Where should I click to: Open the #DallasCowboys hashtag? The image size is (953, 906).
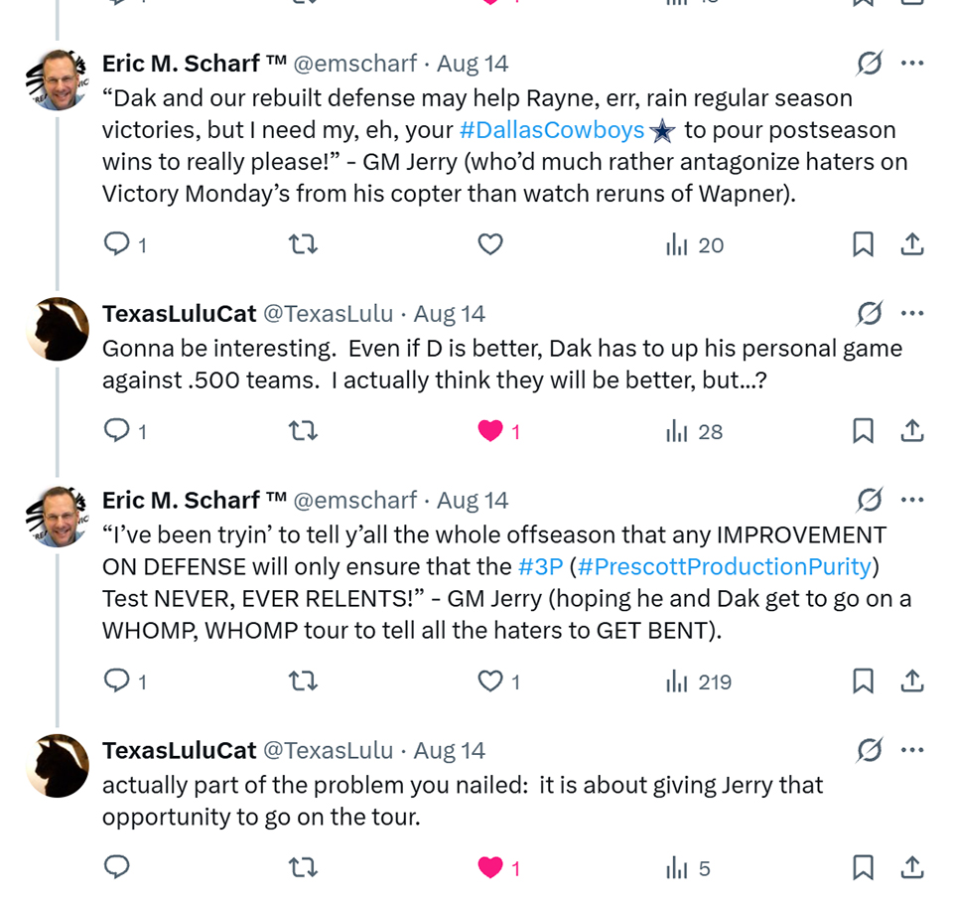click(x=552, y=130)
